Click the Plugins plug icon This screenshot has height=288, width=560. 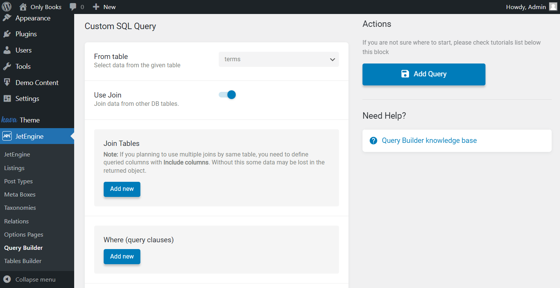[x=7, y=34]
